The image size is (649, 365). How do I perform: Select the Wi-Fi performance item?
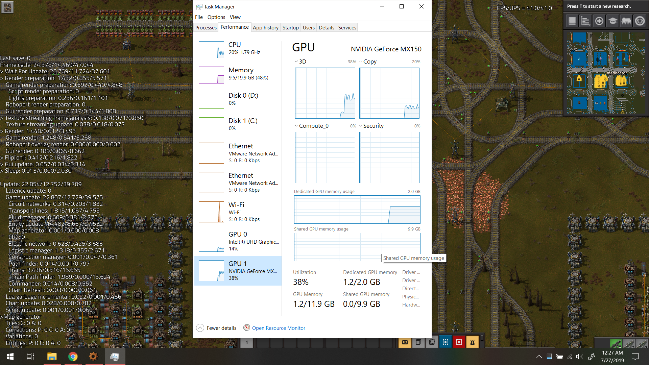[238, 212]
